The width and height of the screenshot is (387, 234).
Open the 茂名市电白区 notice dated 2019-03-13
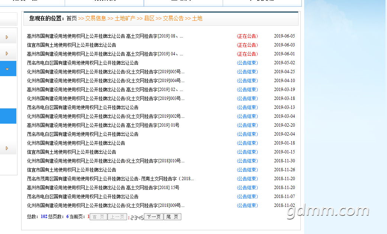pyautogui.click(x=83, y=107)
